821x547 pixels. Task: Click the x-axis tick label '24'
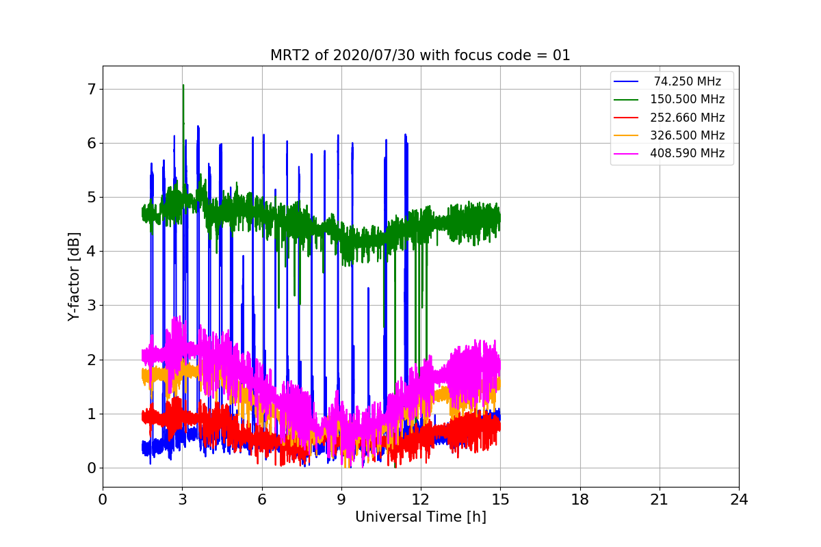tap(739, 500)
